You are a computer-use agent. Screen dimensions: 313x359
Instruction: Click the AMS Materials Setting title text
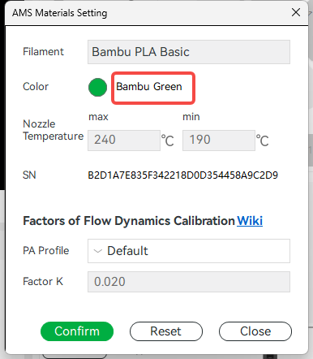pyautogui.click(x=60, y=13)
